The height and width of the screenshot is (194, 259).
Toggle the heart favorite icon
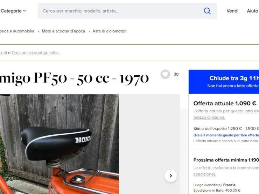pos(165,74)
